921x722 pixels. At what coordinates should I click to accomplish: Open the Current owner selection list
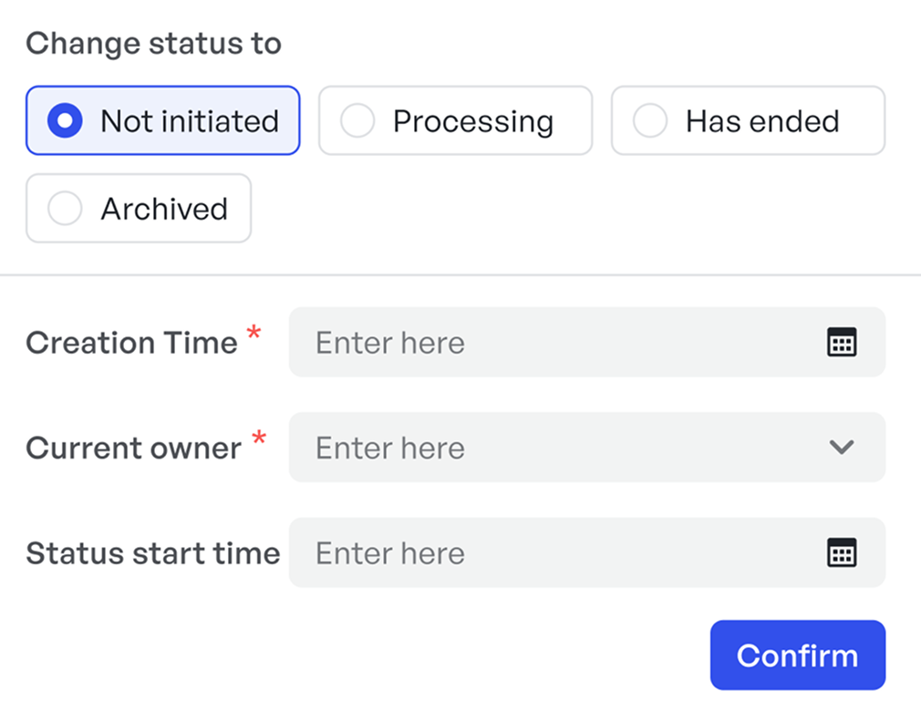point(840,448)
